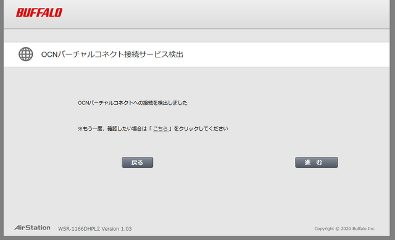Click the 戻る (back) button
The height and width of the screenshot is (240, 395).
tap(137, 162)
